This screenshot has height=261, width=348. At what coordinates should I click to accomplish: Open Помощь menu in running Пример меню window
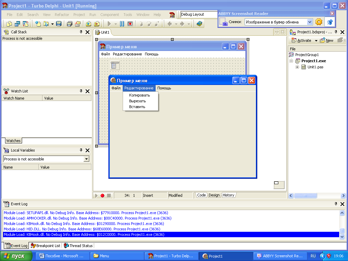[164, 88]
